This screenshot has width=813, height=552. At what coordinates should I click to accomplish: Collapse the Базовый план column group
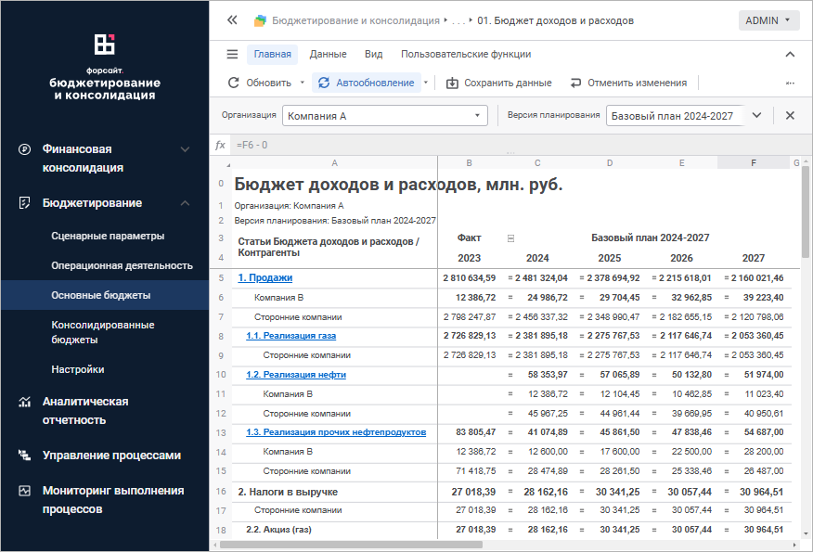[x=510, y=238]
